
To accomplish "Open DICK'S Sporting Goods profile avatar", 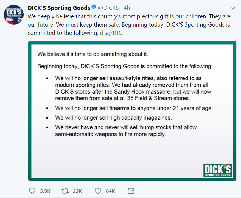I will click(x=14, y=15).
